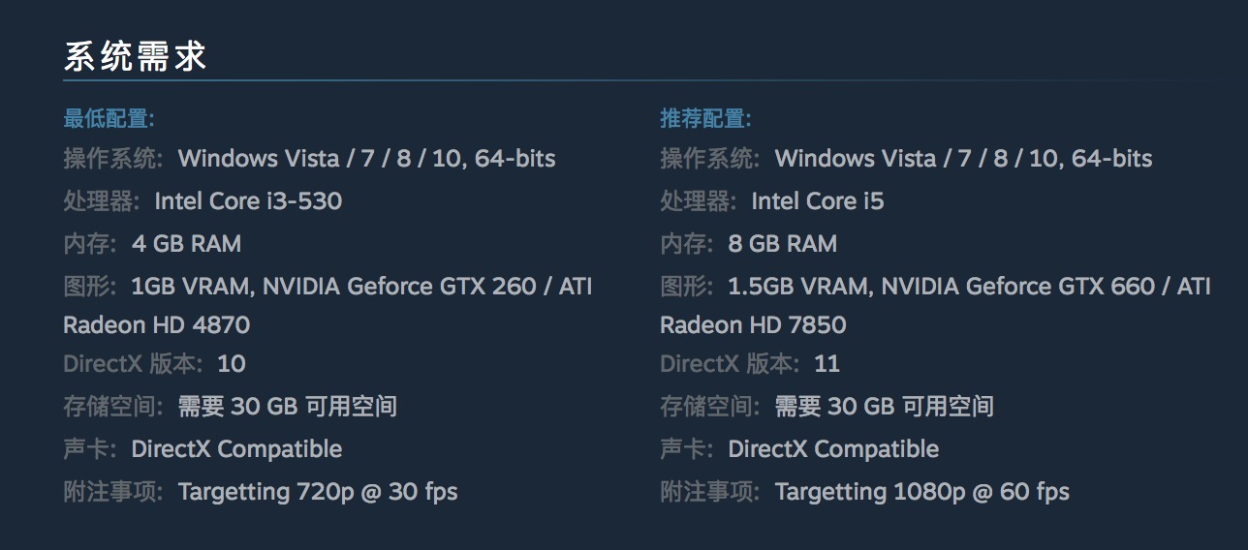The image size is (1248, 550).
Task: Click the 1GB VRAM GTX 260 graphics text
Action: 361,287
